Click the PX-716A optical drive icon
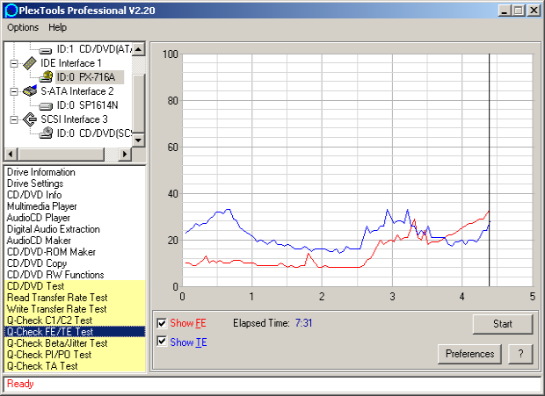The height and width of the screenshot is (396, 545). [46, 77]
